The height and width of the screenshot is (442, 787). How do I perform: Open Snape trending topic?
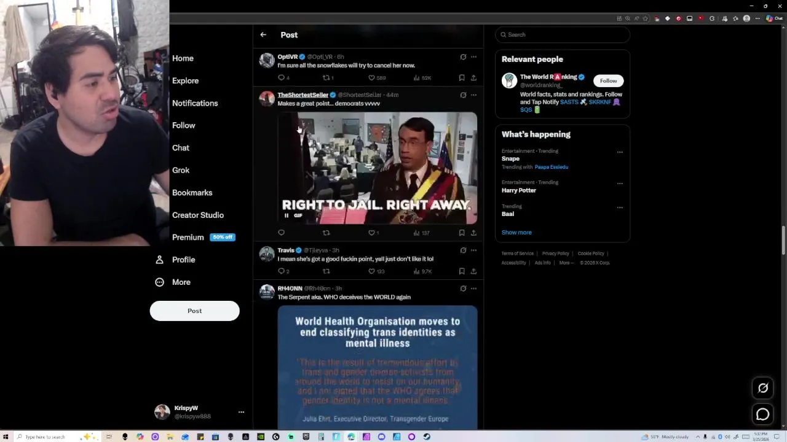pos(510,158)
